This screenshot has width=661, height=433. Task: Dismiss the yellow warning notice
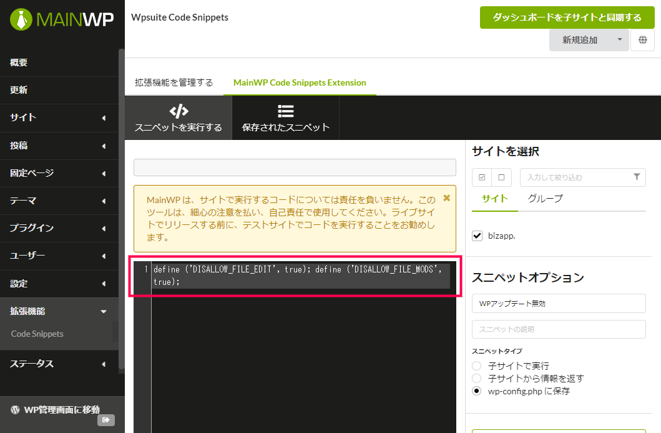[447, 198]
